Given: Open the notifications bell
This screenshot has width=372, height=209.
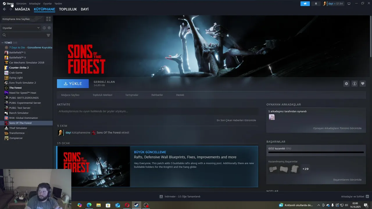Looking at the screenshot, I should tap(316, 4).
